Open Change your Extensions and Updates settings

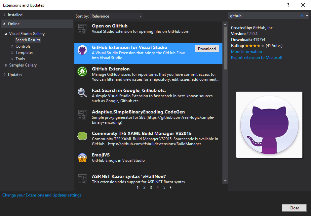[x=42, y=195]
